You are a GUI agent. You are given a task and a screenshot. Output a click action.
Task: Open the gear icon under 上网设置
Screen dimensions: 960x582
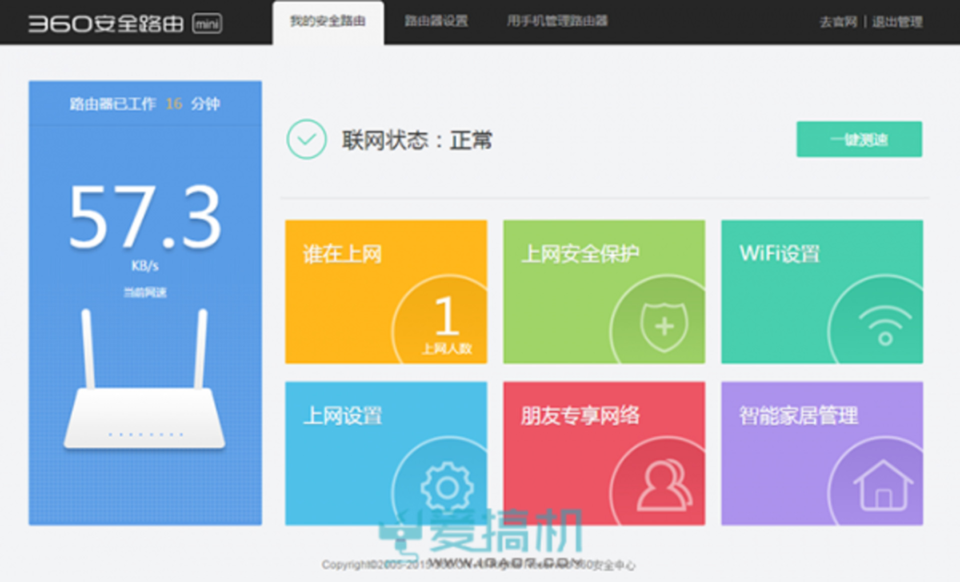[447, 487]
